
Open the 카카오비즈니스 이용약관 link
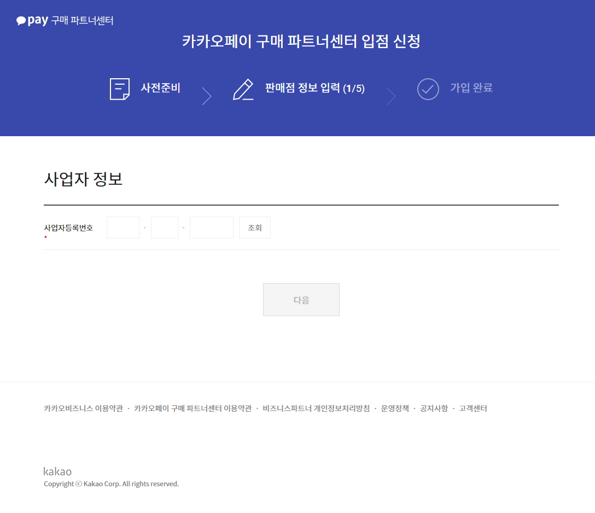point(83,409)
